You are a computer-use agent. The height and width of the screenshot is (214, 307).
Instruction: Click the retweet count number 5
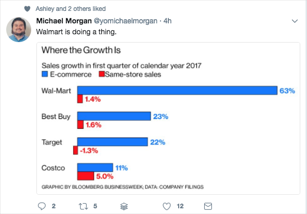coord(95,206)
